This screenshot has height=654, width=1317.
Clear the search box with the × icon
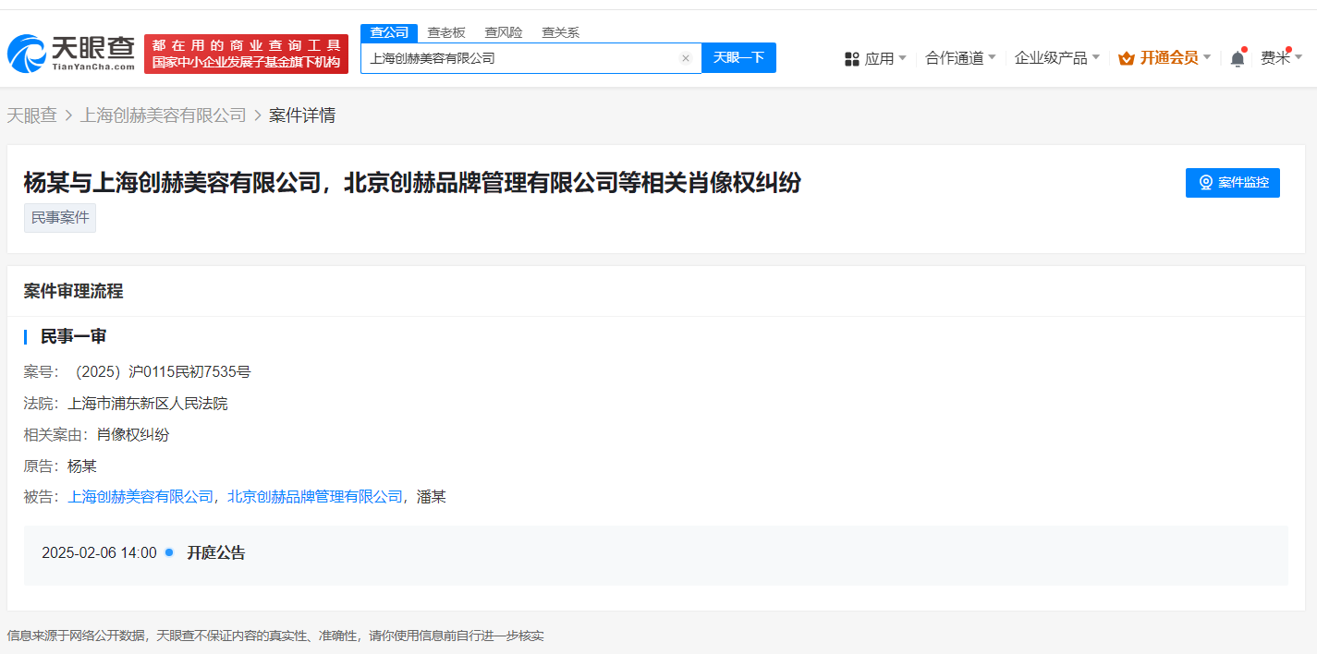tap(686, 57)
